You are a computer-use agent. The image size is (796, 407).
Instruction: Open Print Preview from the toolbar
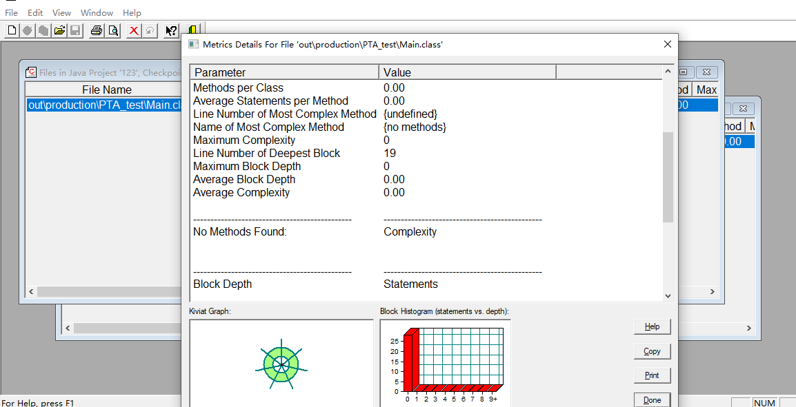tap(112, 30)
